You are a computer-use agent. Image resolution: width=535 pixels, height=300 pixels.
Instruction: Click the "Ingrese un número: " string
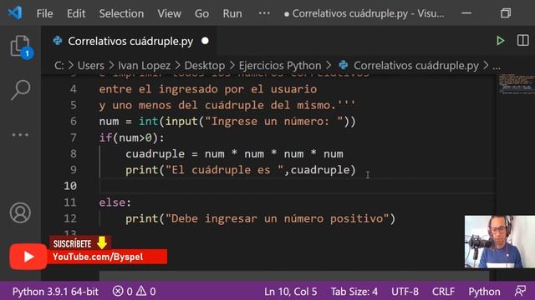pos(274,122)
